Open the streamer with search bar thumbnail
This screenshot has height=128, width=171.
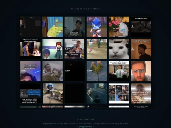(x=30, y=27)
